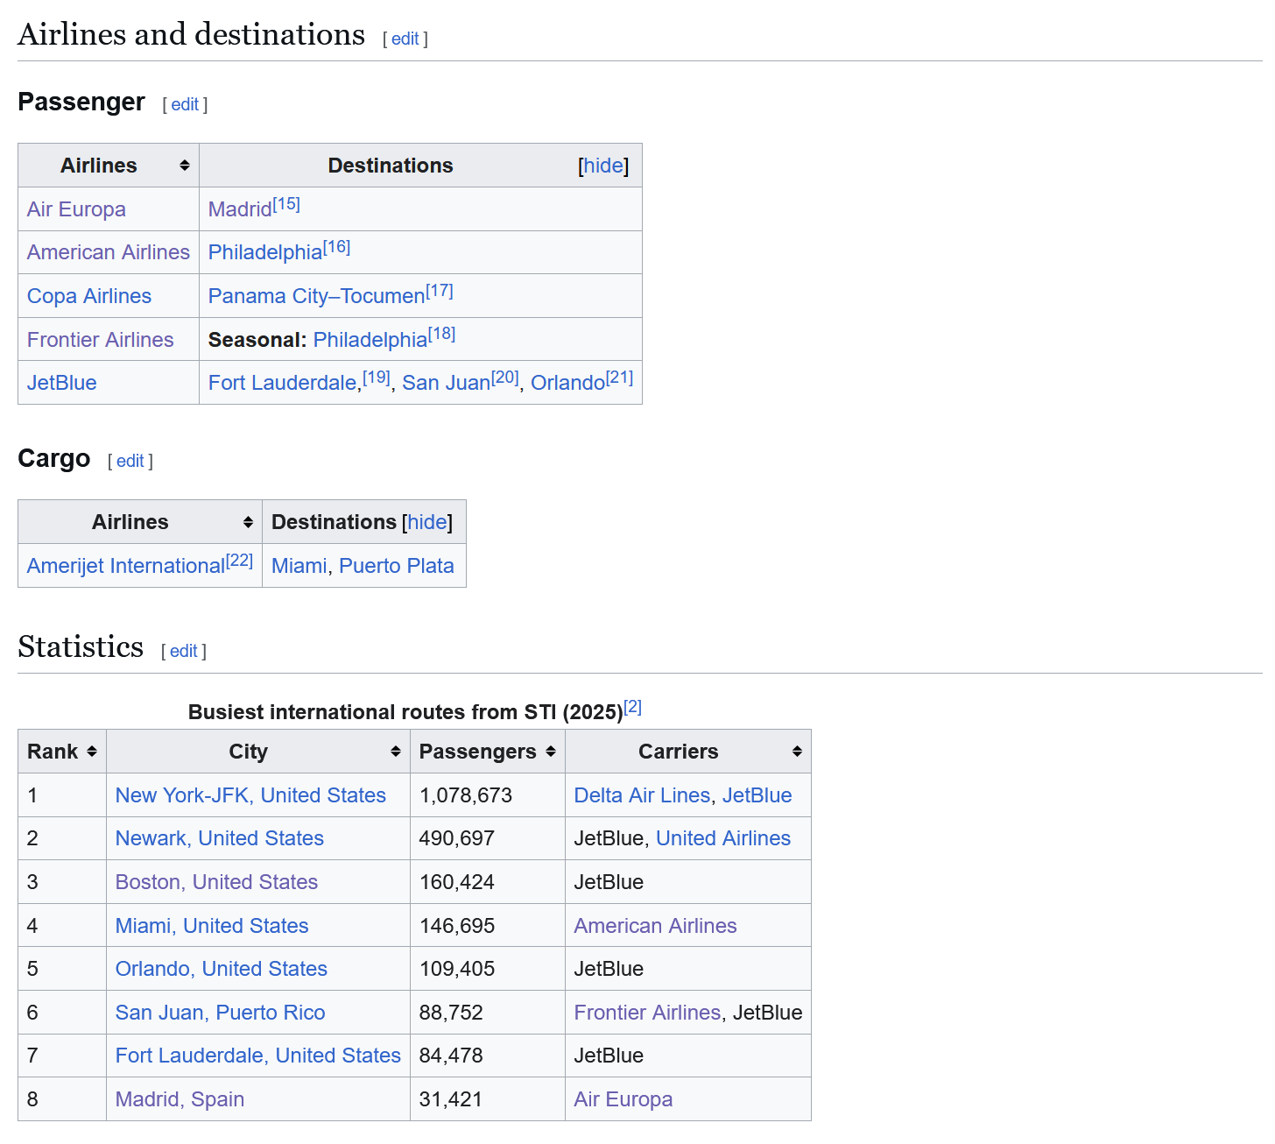Sort statistics by Passengers arrows
Screen dimensions: 1275x1144
tap(551, 752)
